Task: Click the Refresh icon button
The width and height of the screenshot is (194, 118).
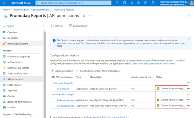Action: pyautogui.click(x=57, y=26)
